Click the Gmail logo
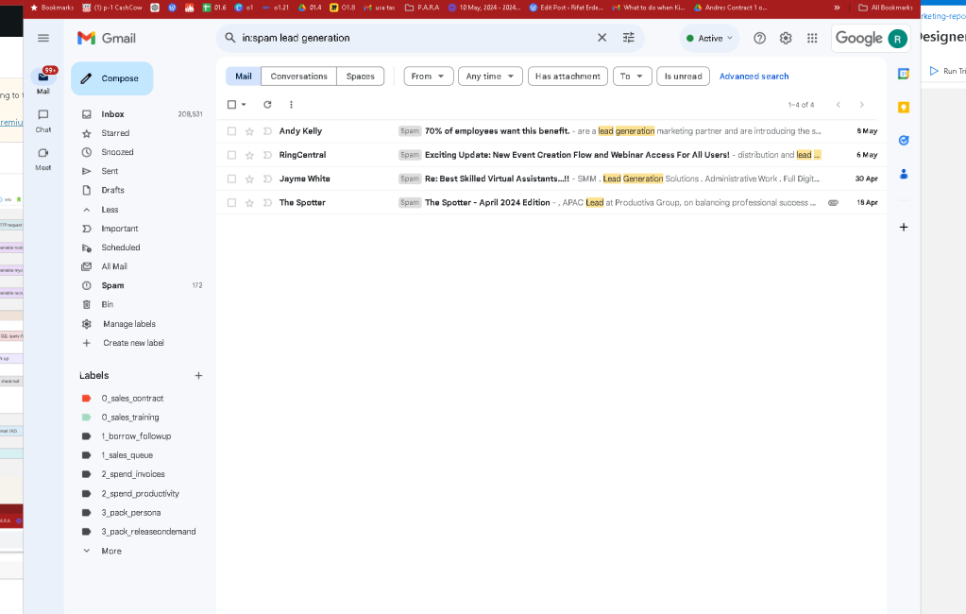The height and width of the screenshot is (614, 966). [107, 38]
